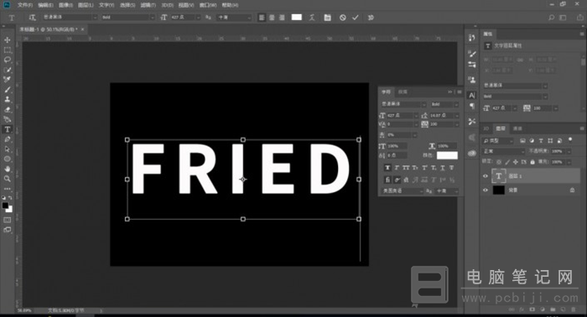Toggle Strikethrough in Character panel
This screenshot has width=587, height=317.
point(451,168)
